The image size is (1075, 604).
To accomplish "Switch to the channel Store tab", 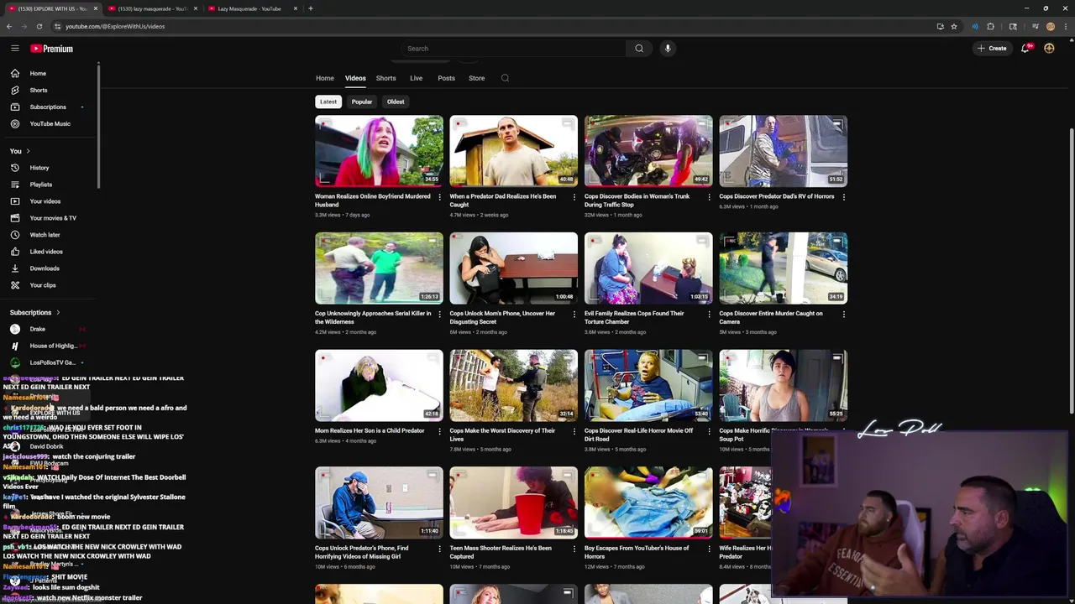I will coord(476,78).
